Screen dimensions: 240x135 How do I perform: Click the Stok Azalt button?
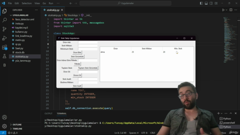coord(77,86)
